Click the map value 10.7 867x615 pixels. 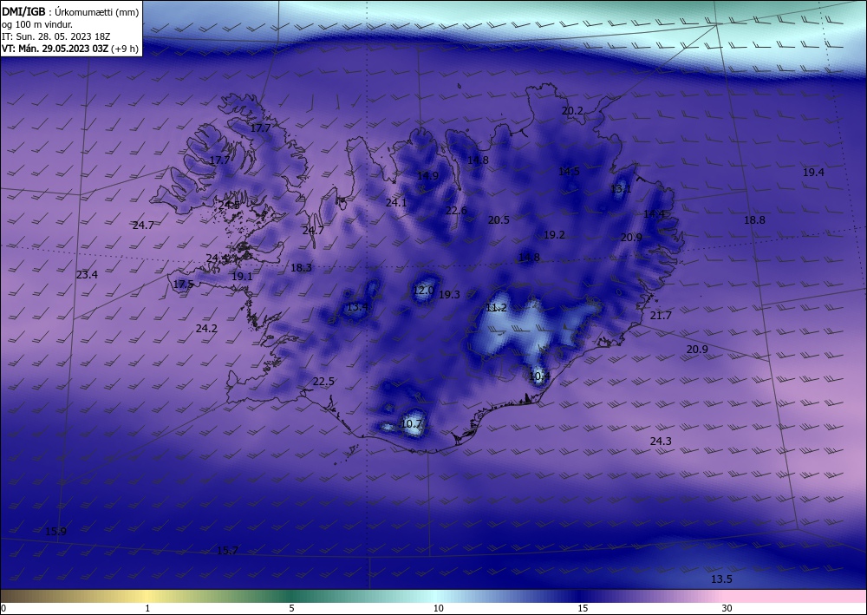click(411, 423)
